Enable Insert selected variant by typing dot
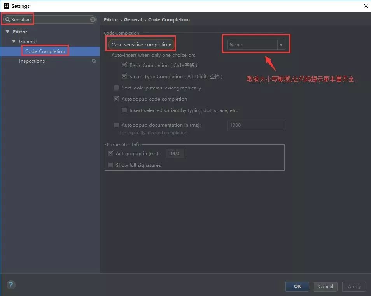The width and height of the screenshot is (371, 296). tap(124, 110)
